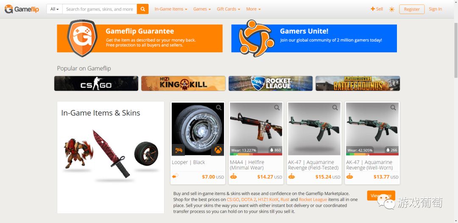Expand the In-Game Items menu
This screenshot has height=223, width=458.
tap(171, 9)
